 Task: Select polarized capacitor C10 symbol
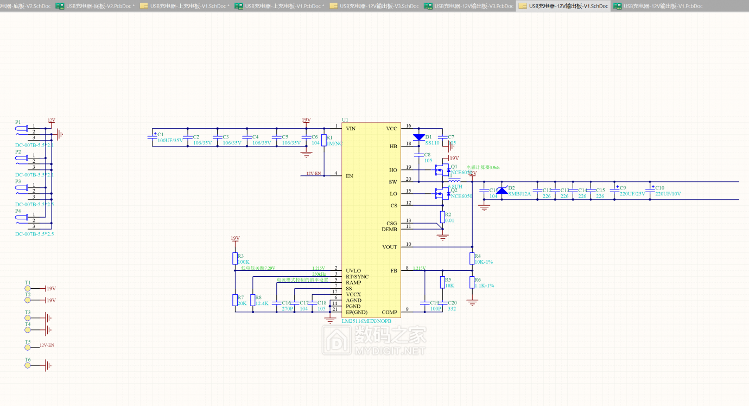pos(650,189)
